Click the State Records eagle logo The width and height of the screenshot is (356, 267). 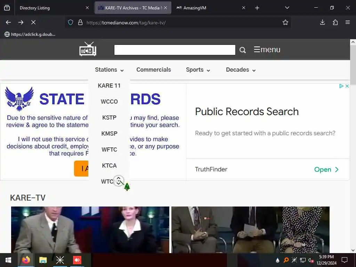pyautogui.click(x=19, y=99)
